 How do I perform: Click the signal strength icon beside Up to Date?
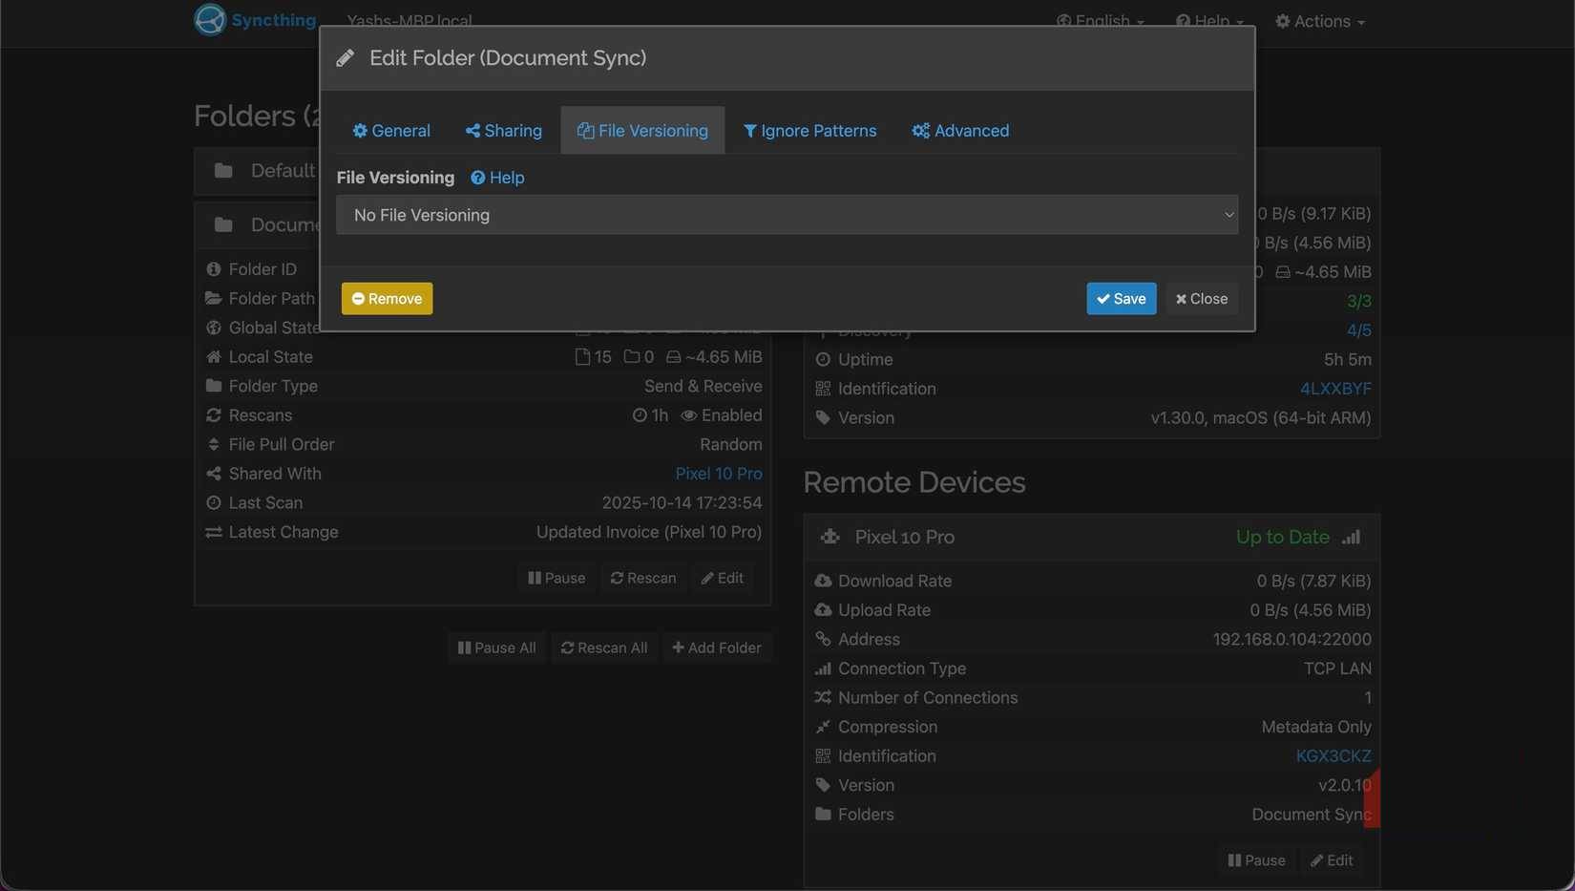click(1351, 537)
